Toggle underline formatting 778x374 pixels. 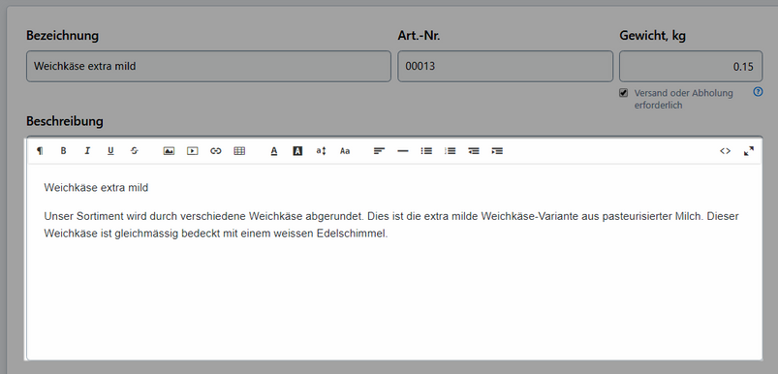pyautogui.click(x=110, y=151)
